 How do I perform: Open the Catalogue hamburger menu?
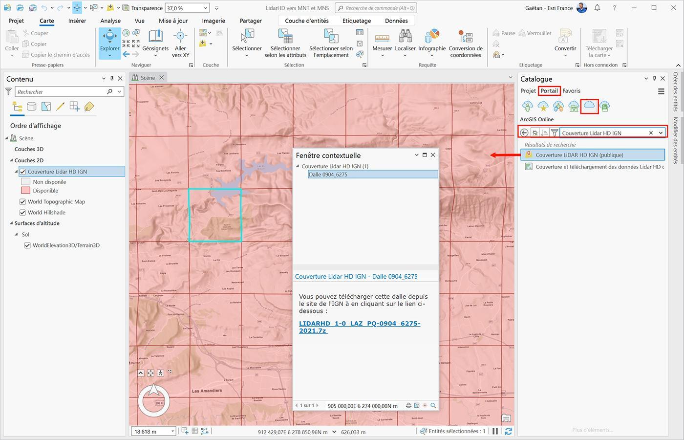pyautogui.click(x=661, y=91)
